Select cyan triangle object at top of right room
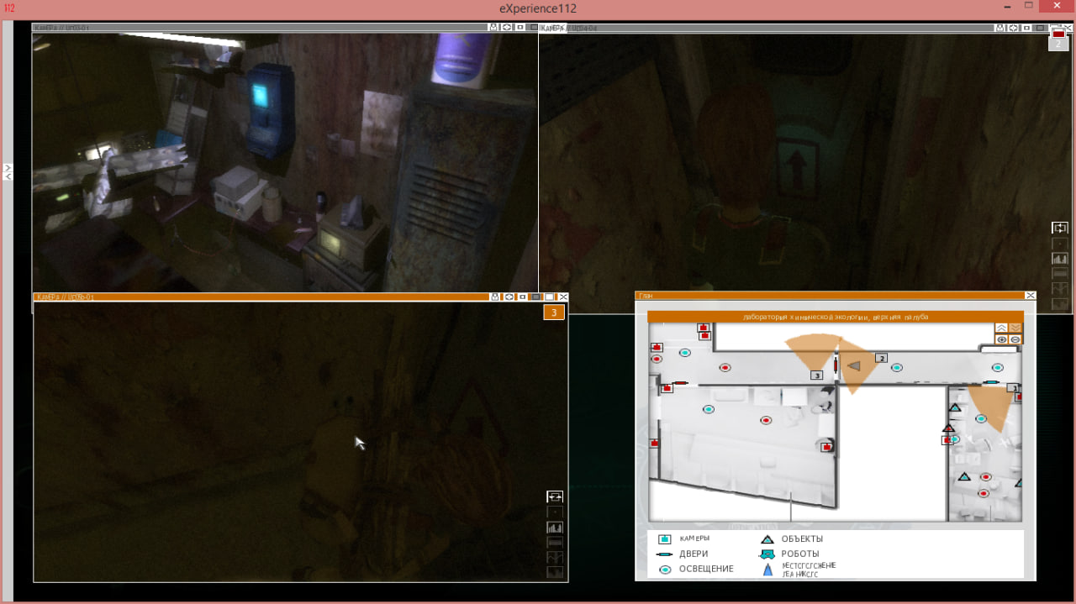1076x604 pixels. tap(955, 407)
